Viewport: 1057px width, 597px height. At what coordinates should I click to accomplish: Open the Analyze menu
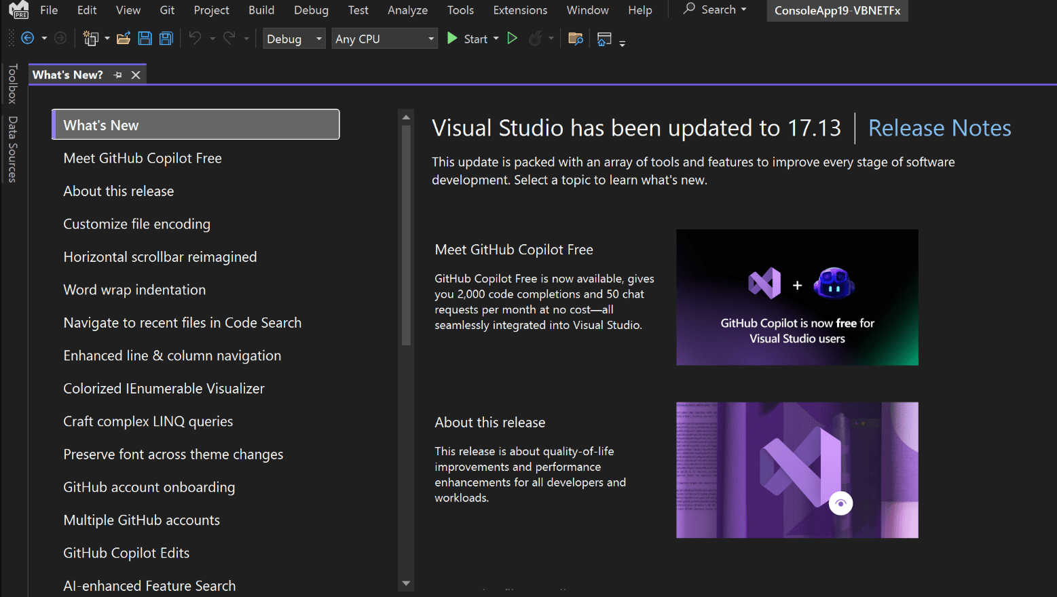pos(407,10)
